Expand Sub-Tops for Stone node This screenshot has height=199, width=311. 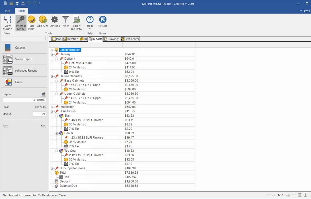[x=52, y=168]
